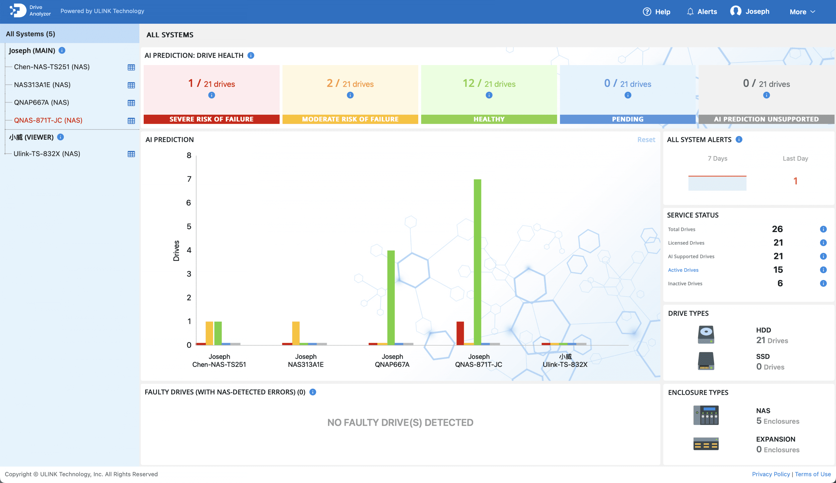Open drive table for Chen-NAS-TS251
The image size is (836, 483).
click(131, 67)
